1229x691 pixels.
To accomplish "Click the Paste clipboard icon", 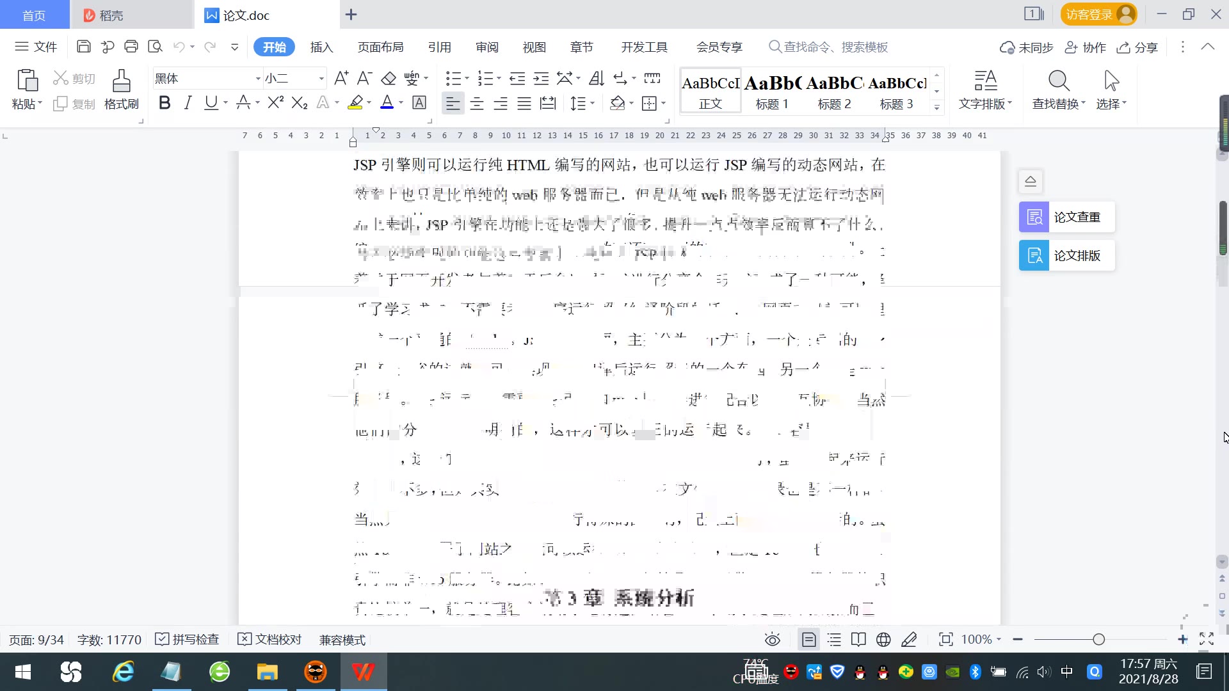I will (27, 81).
